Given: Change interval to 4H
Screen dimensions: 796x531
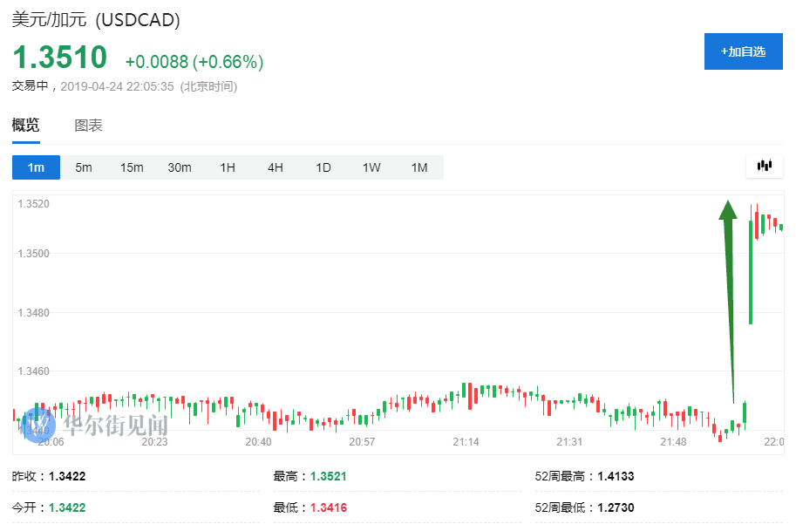Looking at the screenshot, I should pyautogui.click(x=276, y=167).
